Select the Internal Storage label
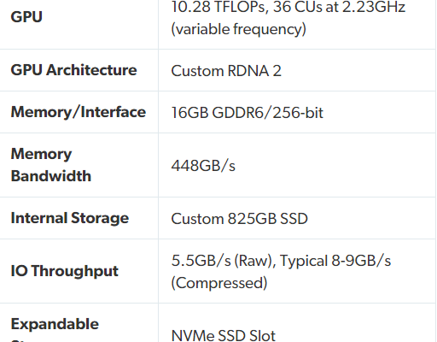The width and height of the screenshot is (437, 342). (x=70, y=218)
